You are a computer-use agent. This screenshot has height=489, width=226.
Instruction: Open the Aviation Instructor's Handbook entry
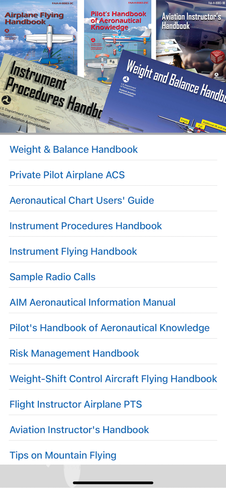click(x=79, y=429)
